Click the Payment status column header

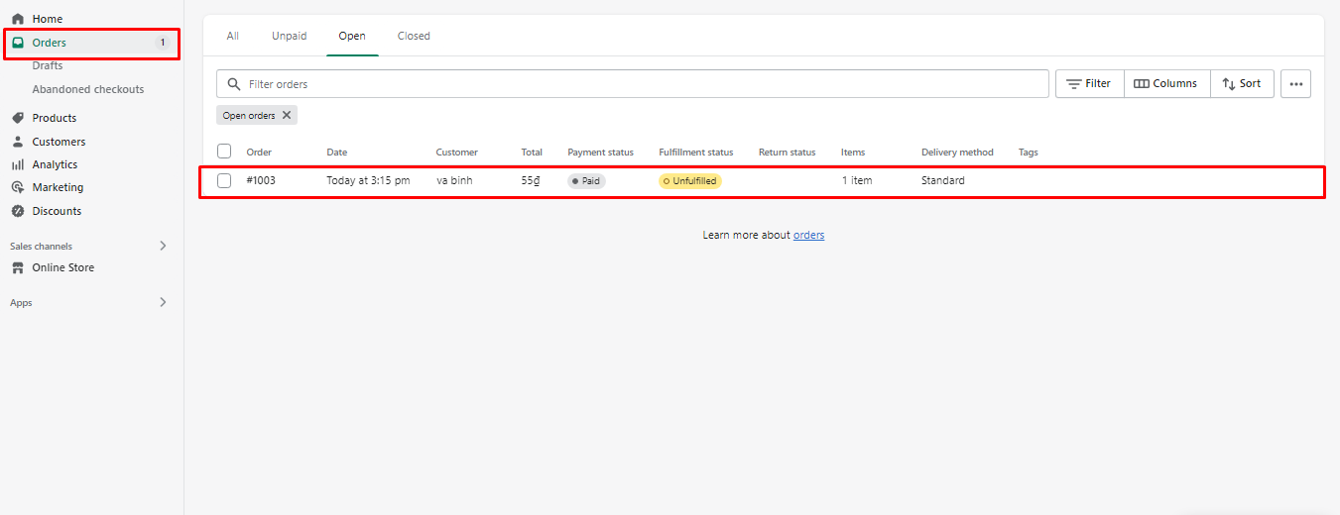(x=600, y=153)
